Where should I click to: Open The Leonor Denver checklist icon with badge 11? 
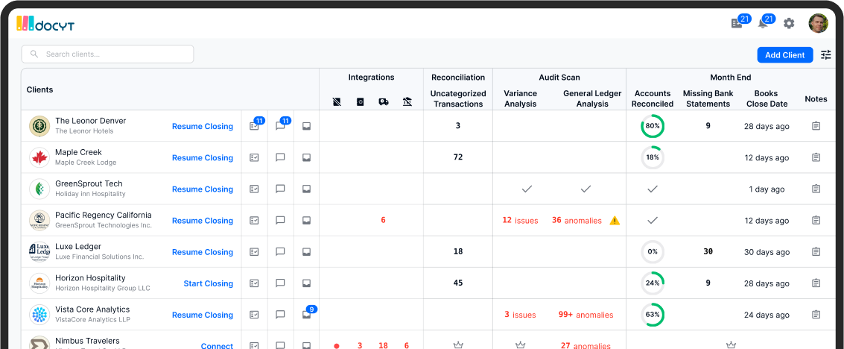click(254, 126)
